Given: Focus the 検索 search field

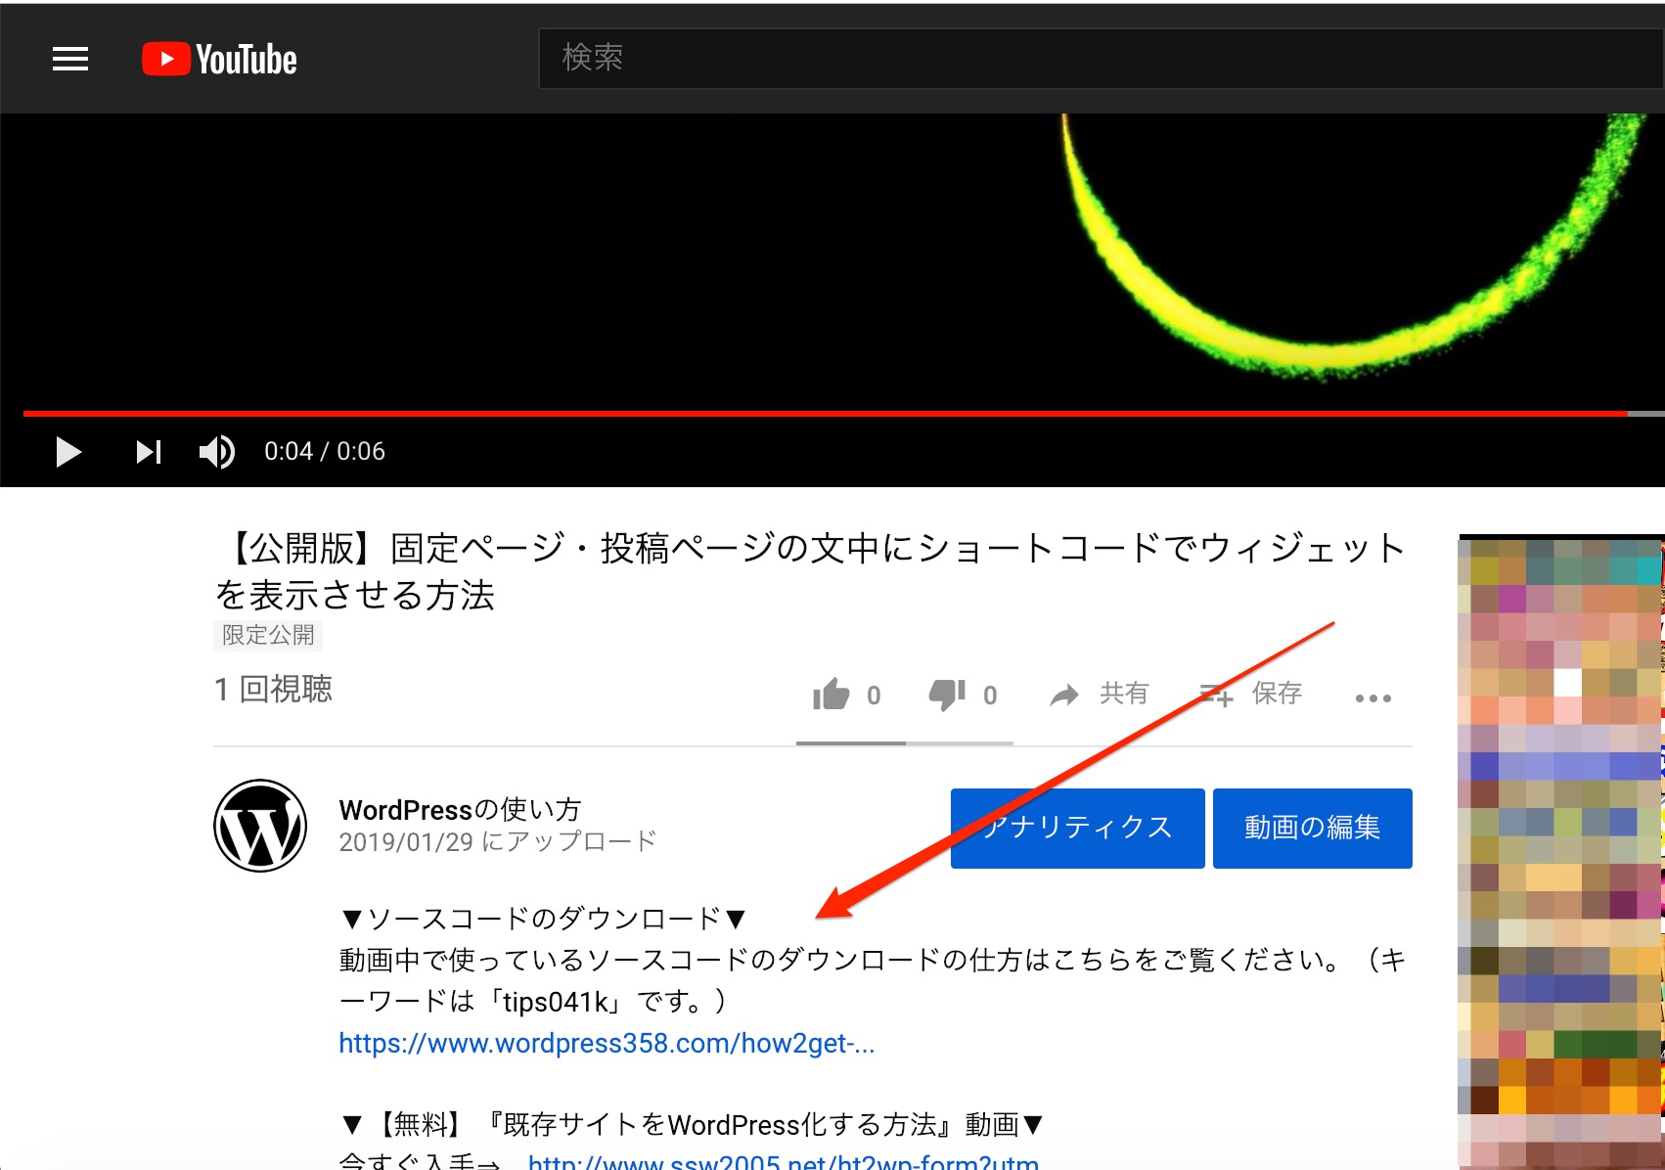Looking at the screenshot, I should point(1102,58).
